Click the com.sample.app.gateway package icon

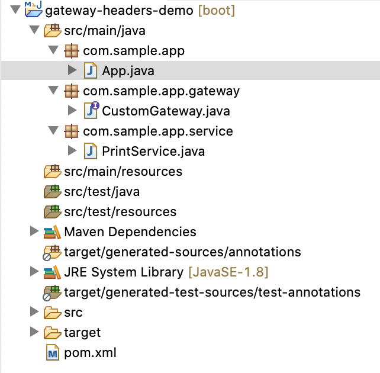72,91
